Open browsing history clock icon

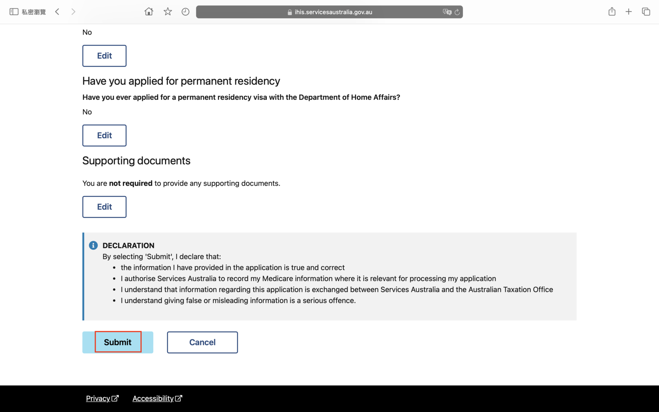click(185, 12)
